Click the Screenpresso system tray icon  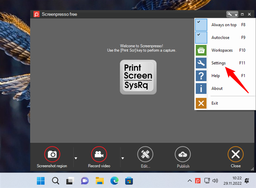[x=198, y=181]
